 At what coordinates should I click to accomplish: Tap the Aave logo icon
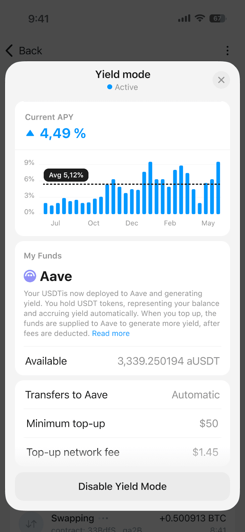(30, 276)
